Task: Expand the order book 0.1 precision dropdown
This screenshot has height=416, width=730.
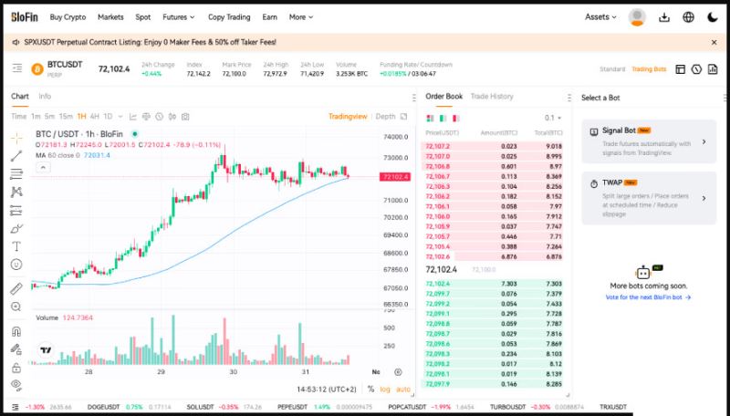Action: (x=553, y=118)
